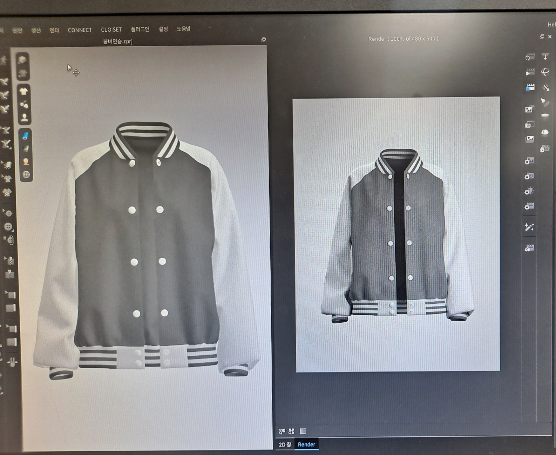Toggle the blue textured surface rendering style
This screenshot has height=455, width=556.
25,135
